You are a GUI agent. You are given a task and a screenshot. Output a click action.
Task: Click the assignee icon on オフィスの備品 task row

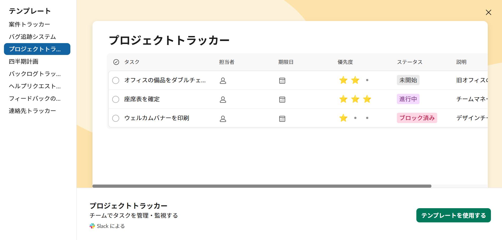[x=223, y=80]
